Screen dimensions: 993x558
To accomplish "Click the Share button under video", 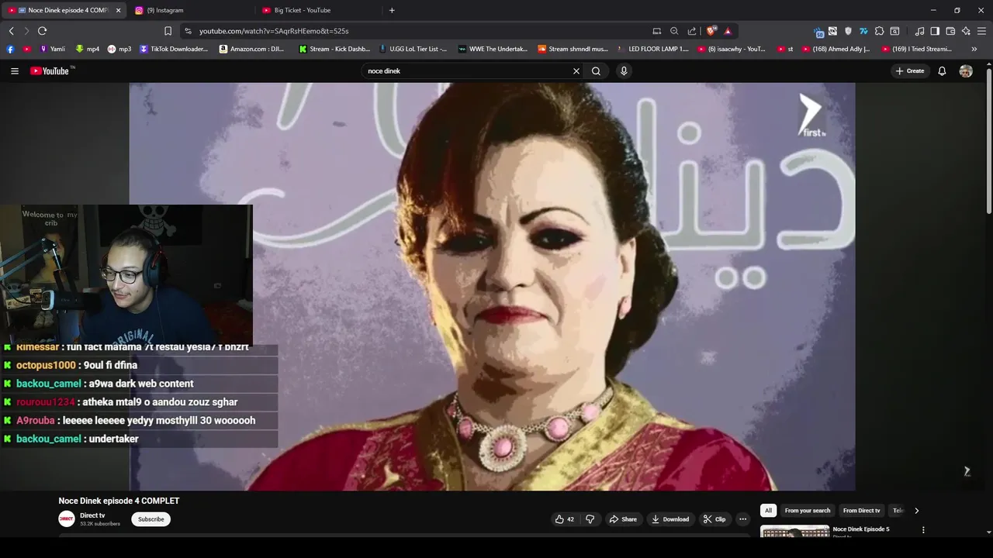I will [x=623, y=519].
